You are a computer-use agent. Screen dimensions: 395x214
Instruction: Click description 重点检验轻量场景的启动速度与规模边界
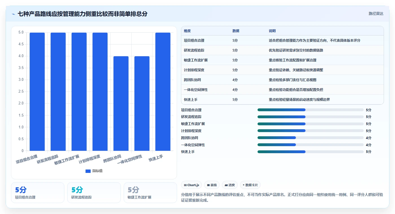pos(299,100)
